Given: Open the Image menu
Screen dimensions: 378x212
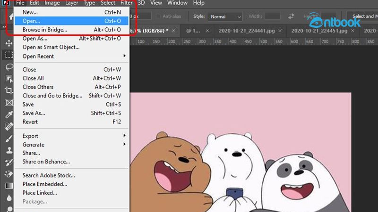Looking at the screenshot, I should pos(52,3).
